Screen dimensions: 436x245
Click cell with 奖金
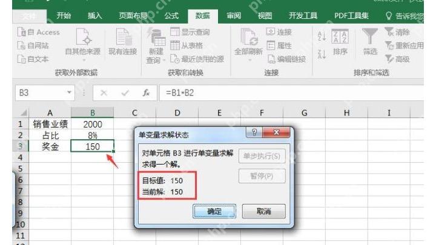50,146
